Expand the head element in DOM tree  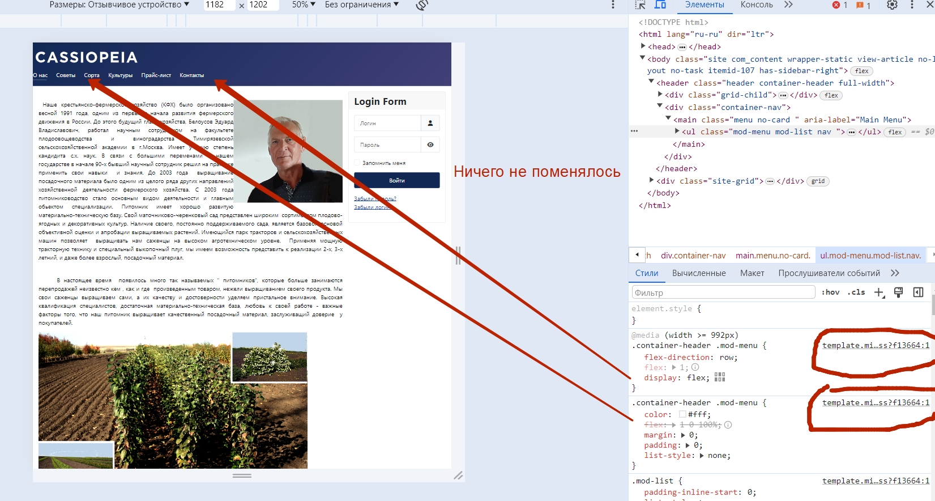pyautogui.click(x=643, y=46)
